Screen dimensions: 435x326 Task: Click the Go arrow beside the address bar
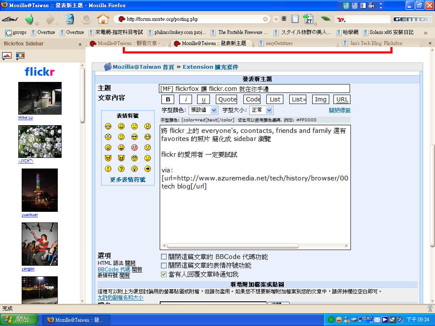(x=276, y=19)
